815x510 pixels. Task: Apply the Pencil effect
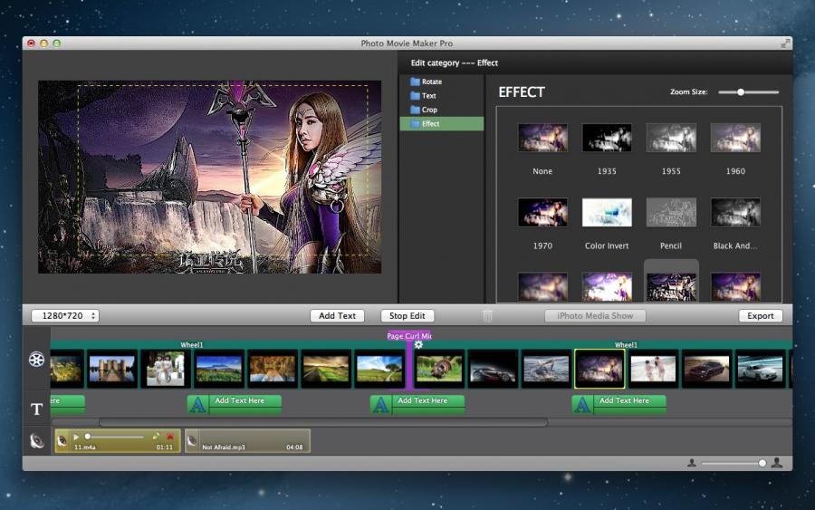[671, 212]
